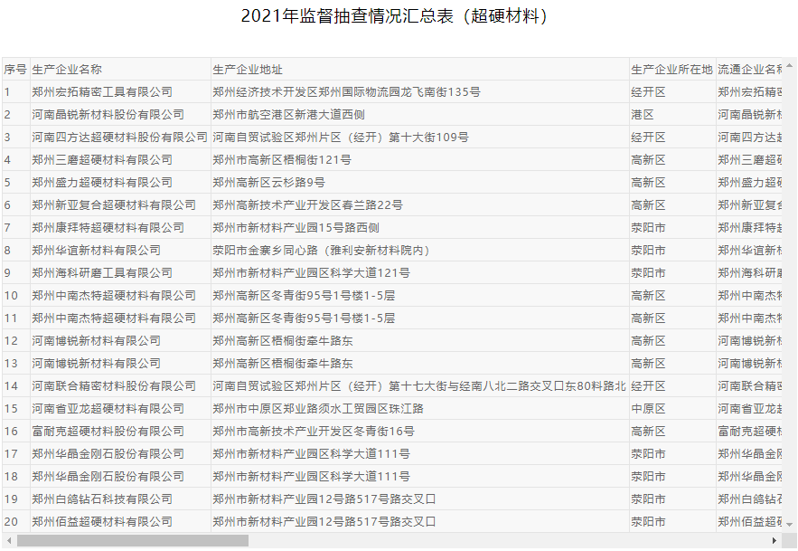
Task: Select location cell 荥阳市 in row 8
Action: 672,251
